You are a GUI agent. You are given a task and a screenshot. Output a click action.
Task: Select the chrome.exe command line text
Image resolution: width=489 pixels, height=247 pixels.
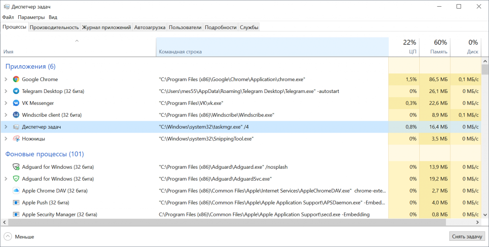(232, 80)
